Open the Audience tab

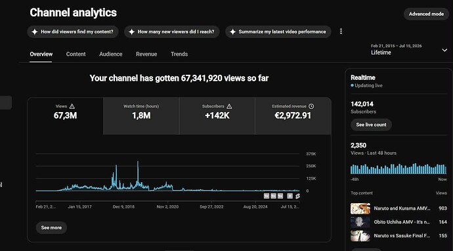tap(111, 54)
